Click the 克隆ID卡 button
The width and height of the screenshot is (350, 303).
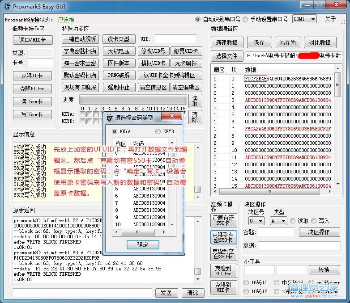tap(32, 76)
